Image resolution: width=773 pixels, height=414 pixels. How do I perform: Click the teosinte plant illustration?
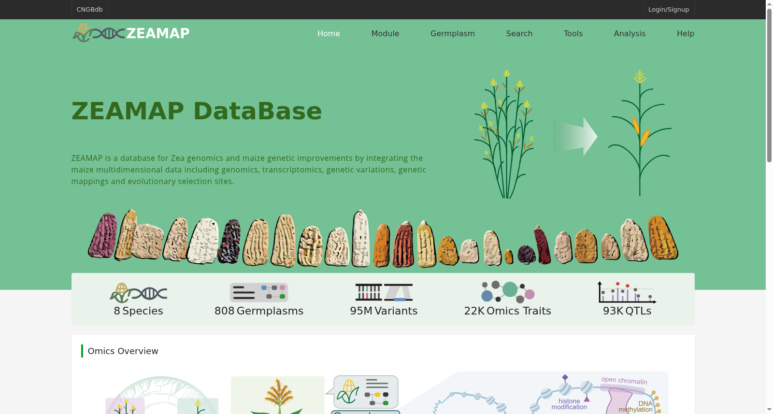point(504,134)
